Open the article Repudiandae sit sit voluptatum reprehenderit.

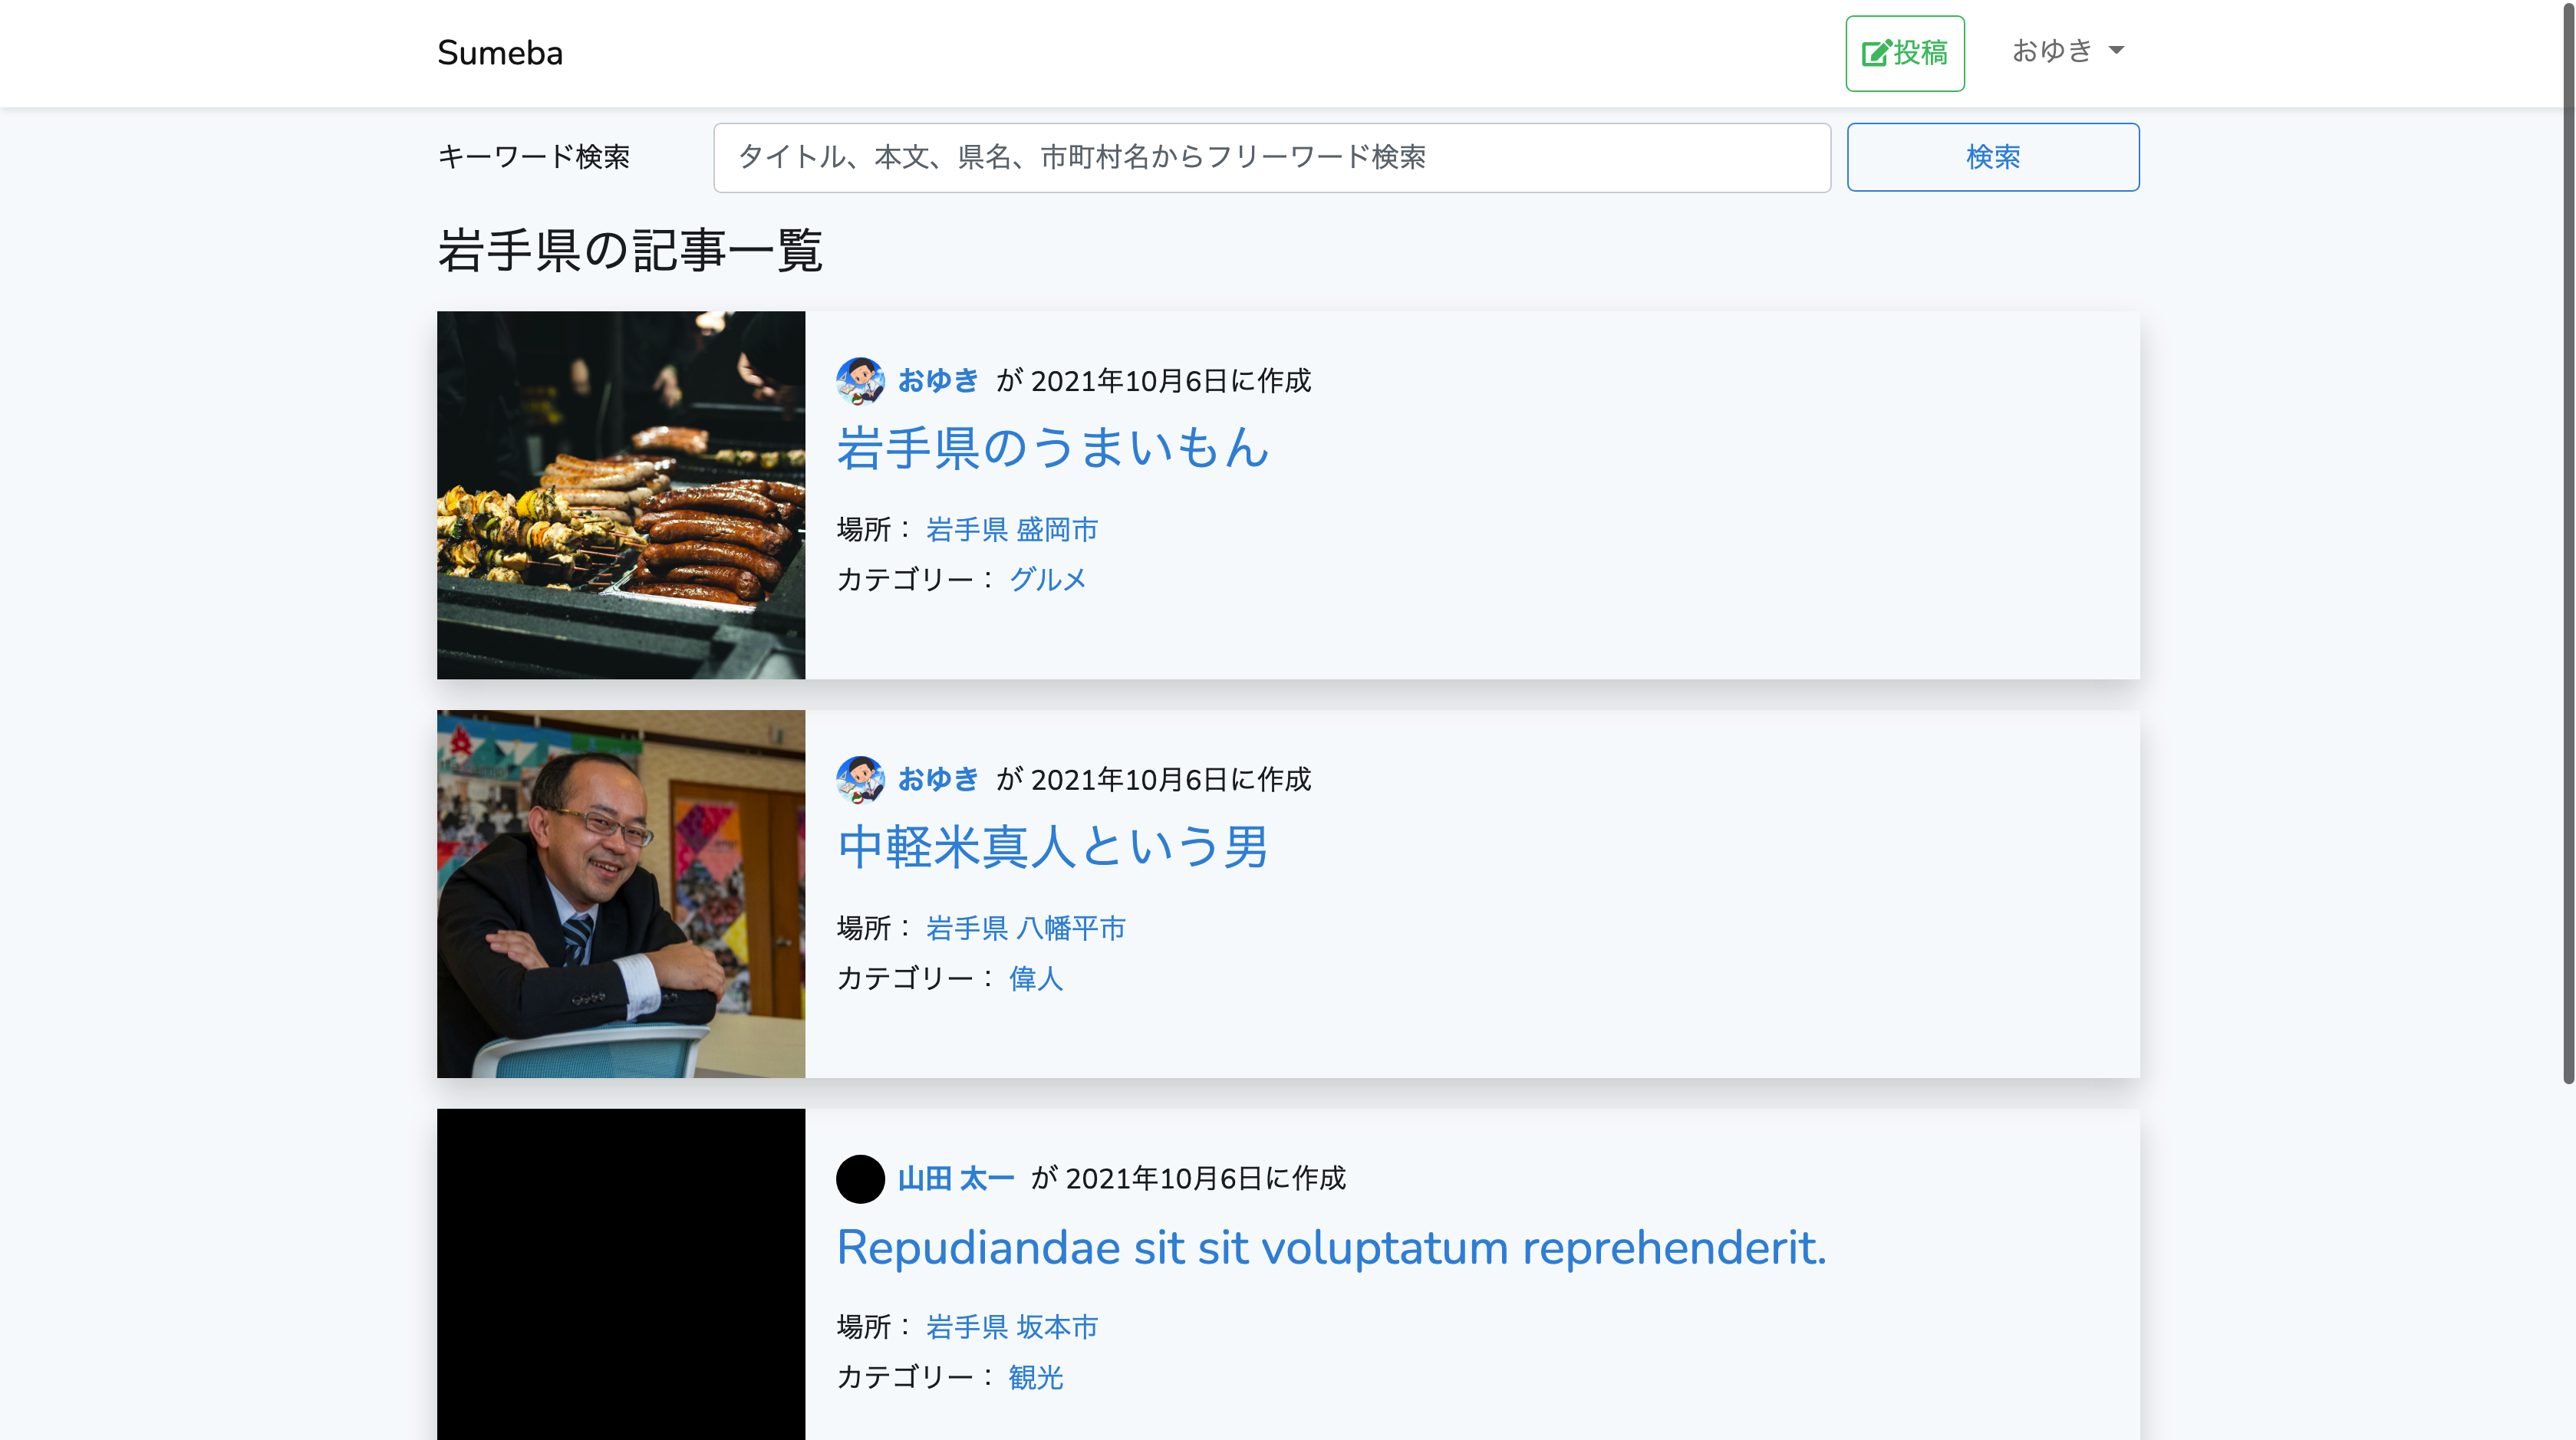coord(1331,1247)
